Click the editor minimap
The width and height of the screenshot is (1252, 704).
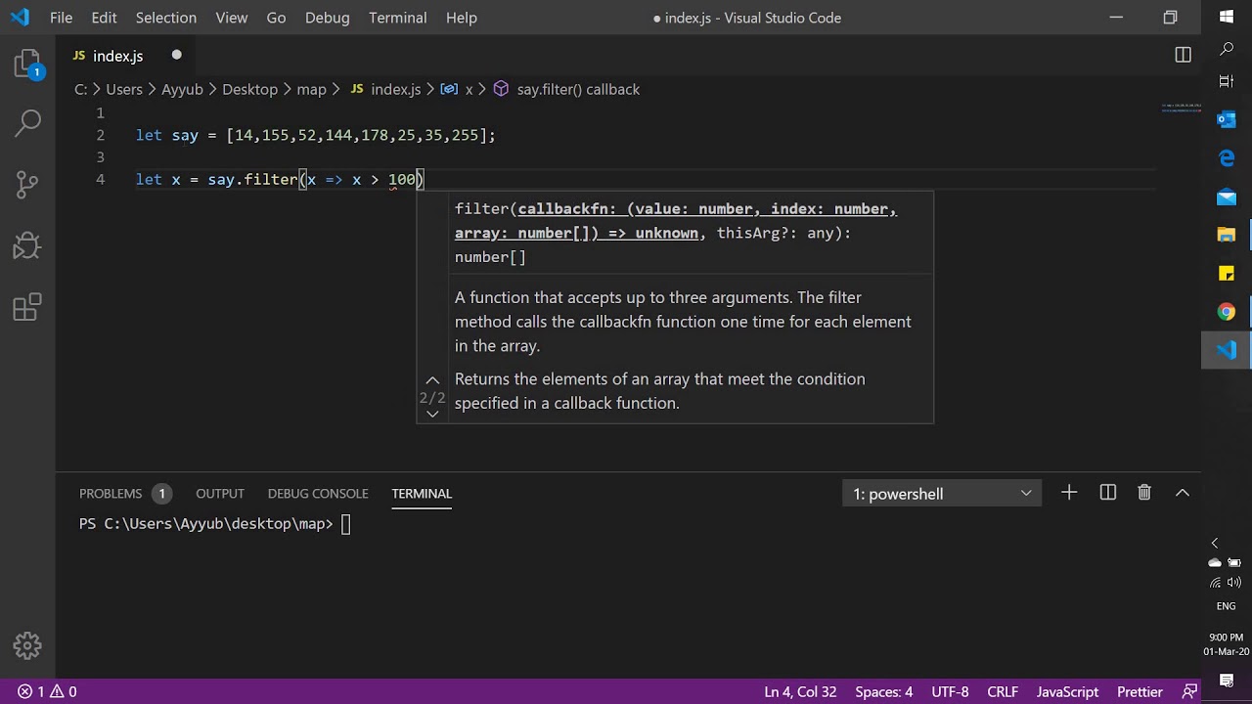click(1181, 108)
